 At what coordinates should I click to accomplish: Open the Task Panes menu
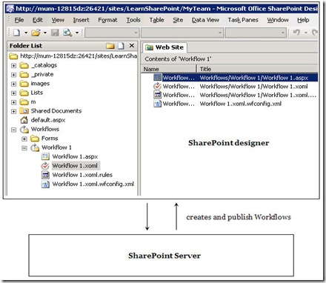(x=243, y=20)
